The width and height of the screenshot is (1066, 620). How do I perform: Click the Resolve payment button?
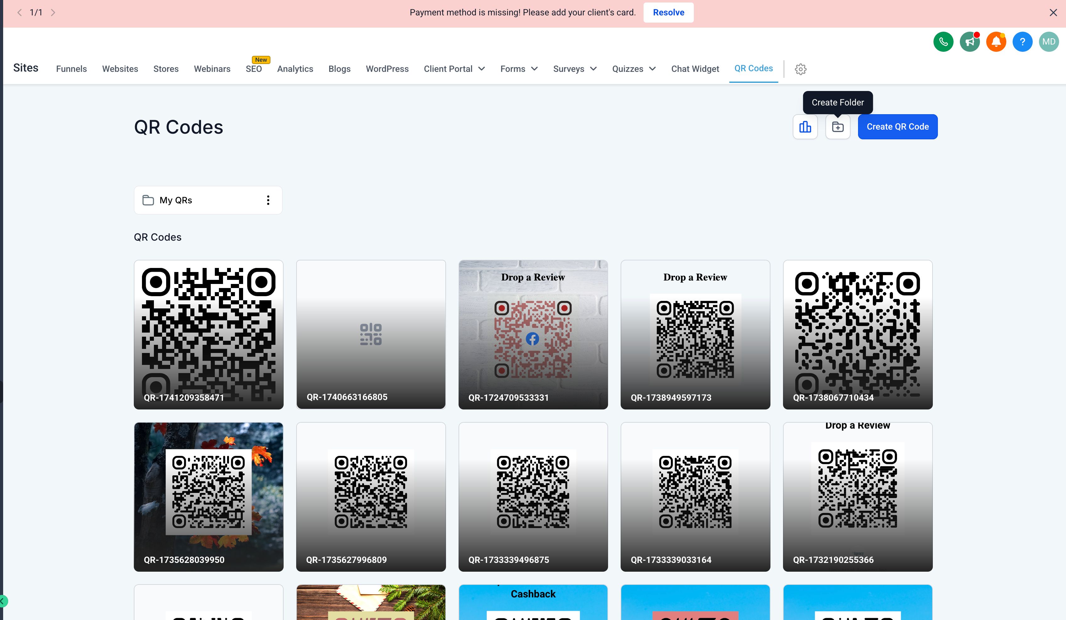point(668,13)
